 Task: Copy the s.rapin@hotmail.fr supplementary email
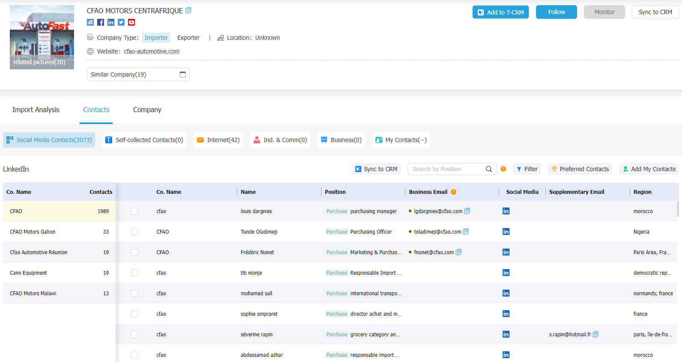click(596, 334)
